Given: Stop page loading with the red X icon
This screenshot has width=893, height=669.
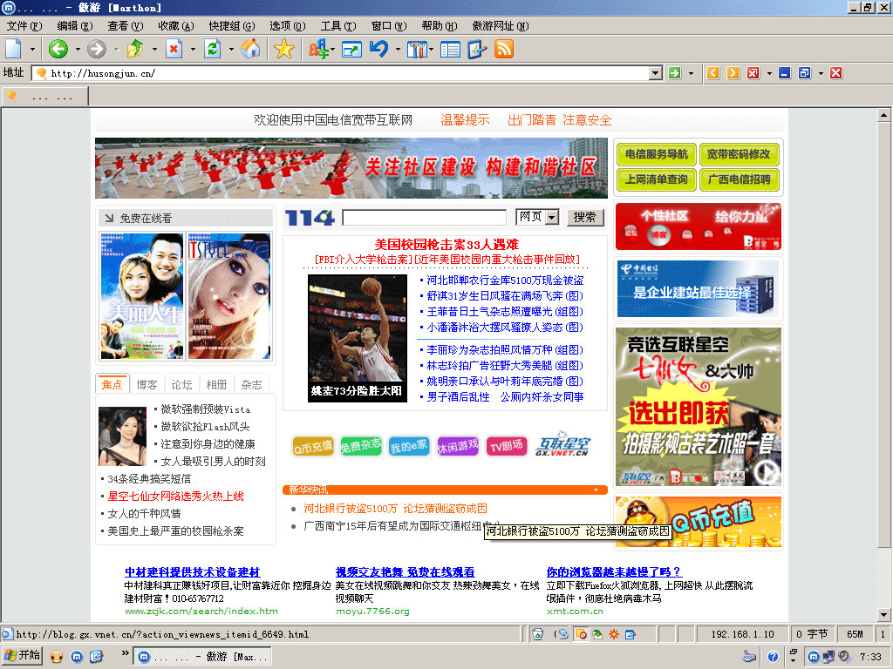Looking at the screenshot, I should (174, 50).
